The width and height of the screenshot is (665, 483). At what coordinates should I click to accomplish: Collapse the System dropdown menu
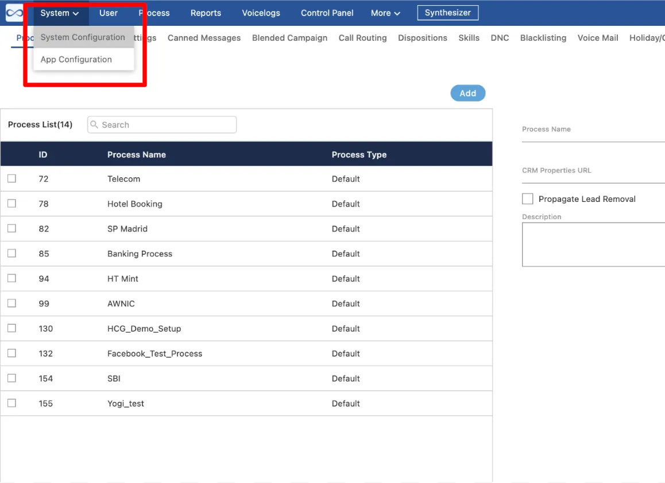[x=60, y=13]
